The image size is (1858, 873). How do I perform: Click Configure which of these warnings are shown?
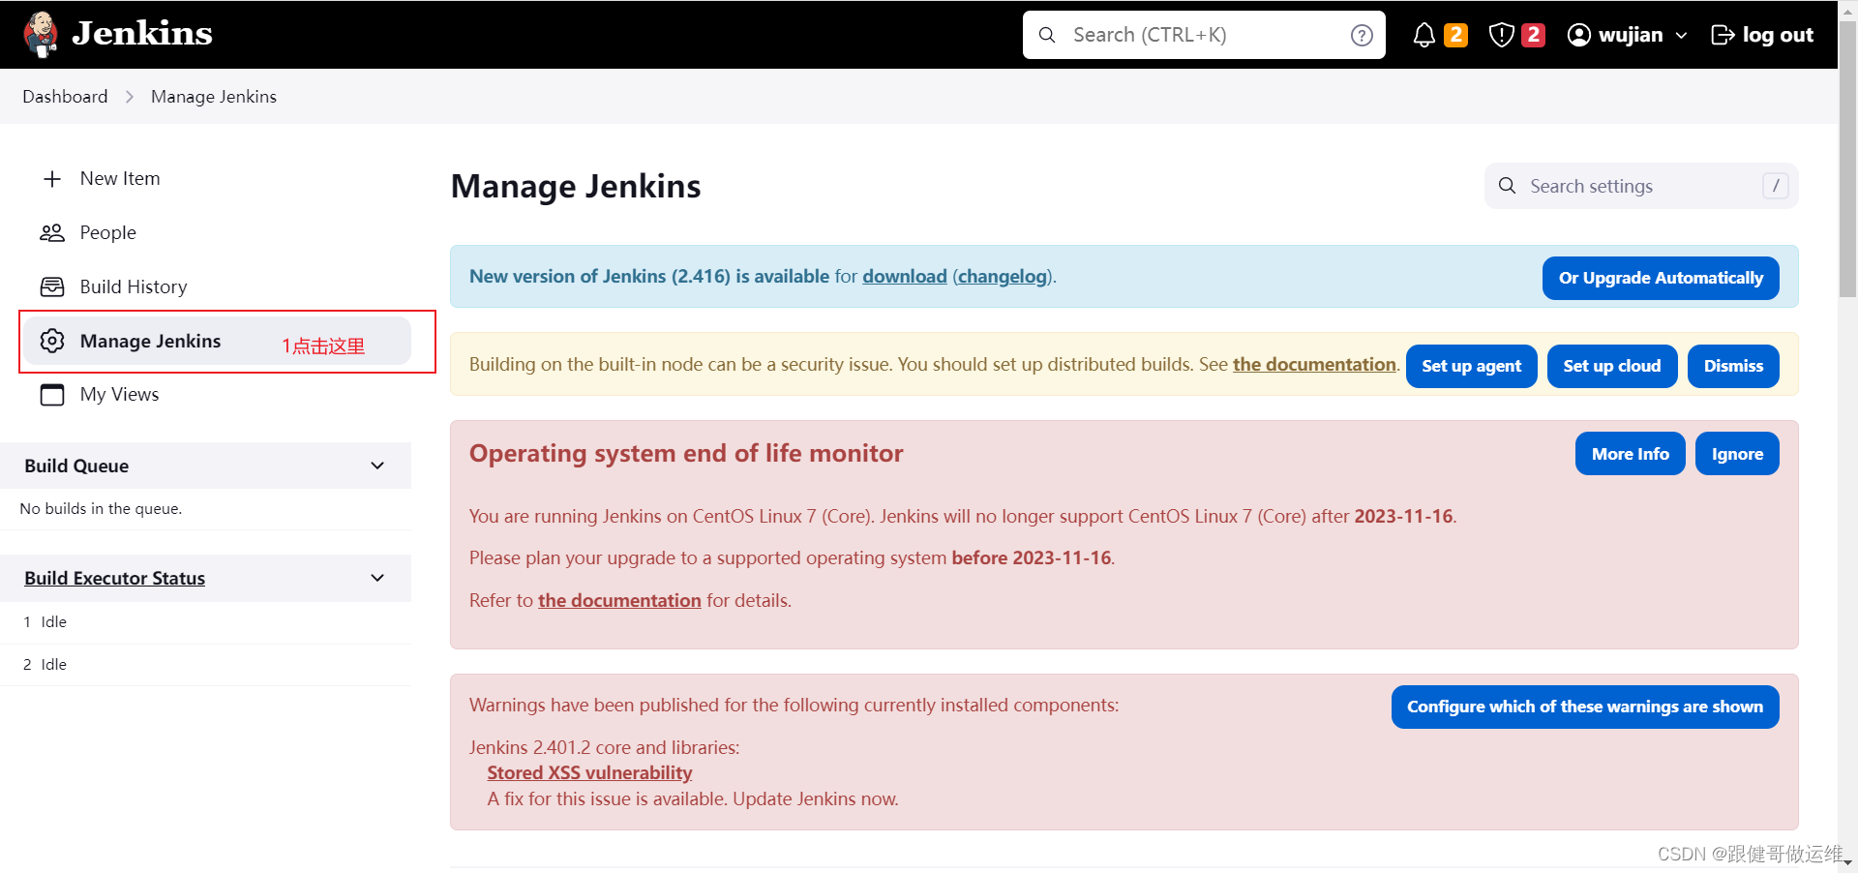[1585, 707]
